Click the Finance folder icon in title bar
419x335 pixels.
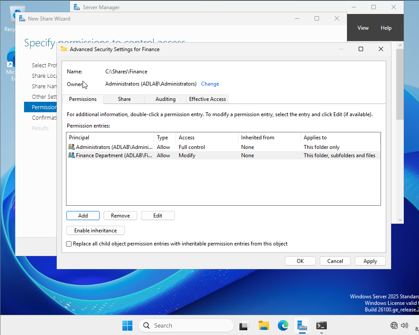pos(64,49)
